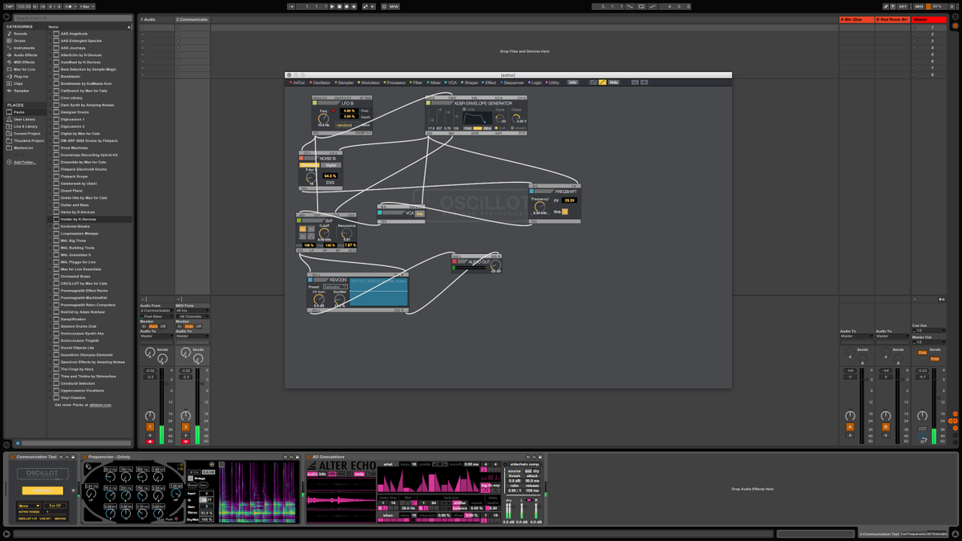Image resolution: width=962 pixels, height=541 pixels.
Task: Select Clips in the browser categories
Action: click(x=18, y=83)
